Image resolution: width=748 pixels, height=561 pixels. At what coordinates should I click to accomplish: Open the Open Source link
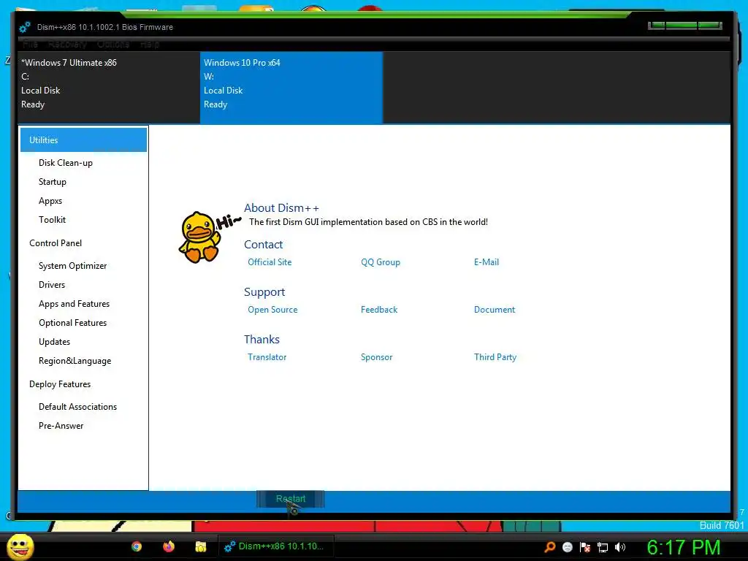272,310
